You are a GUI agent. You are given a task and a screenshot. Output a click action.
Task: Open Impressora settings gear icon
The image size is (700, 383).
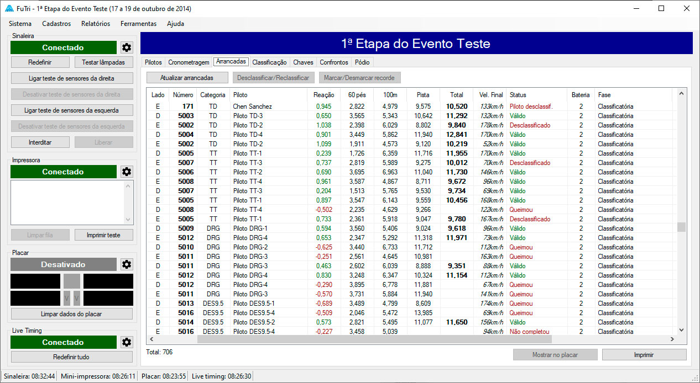click(127, 172)
